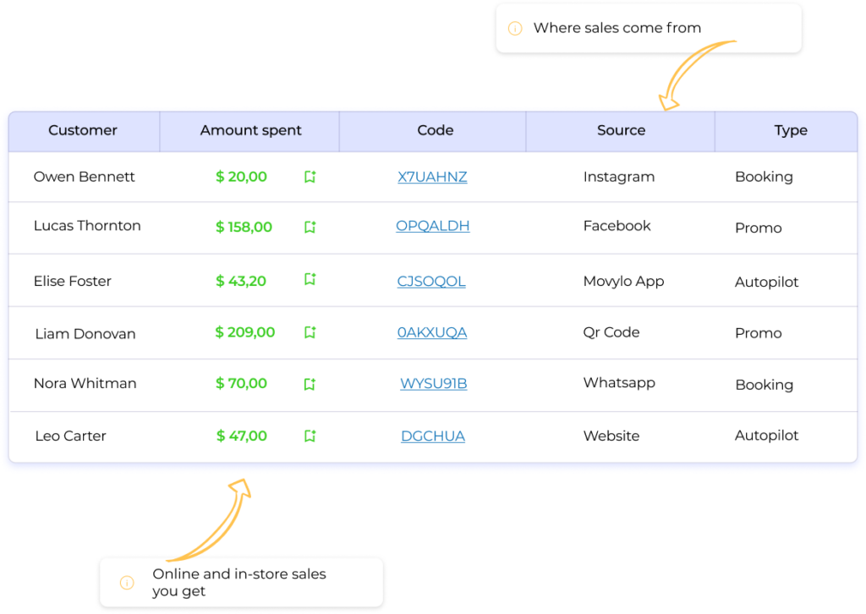Click the bookmark icon beside $ 20,00
The image size is (866, 614).
point(310,177)
